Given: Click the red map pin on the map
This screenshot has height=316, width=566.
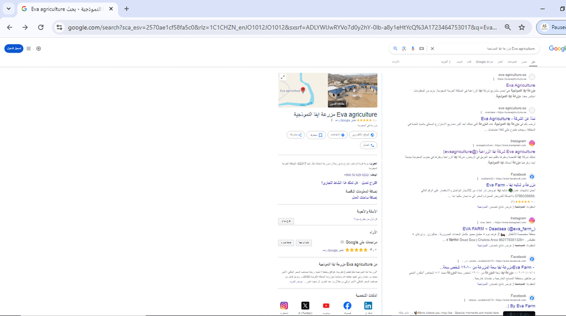Looking at the screenshot, I should tap(303, 90).
